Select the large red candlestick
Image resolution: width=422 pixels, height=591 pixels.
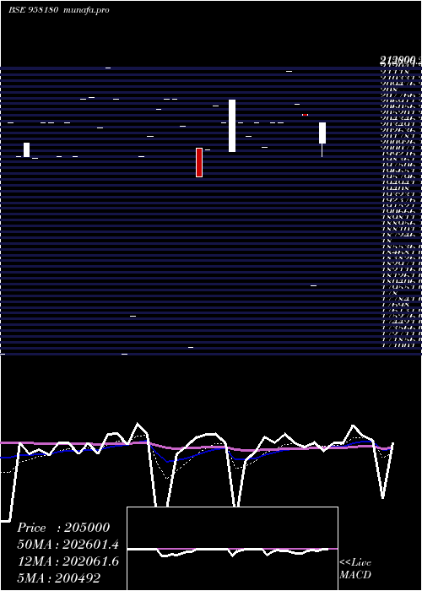[199, 162]
